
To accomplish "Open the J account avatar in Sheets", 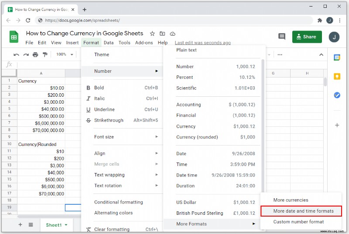I will 334,37.
